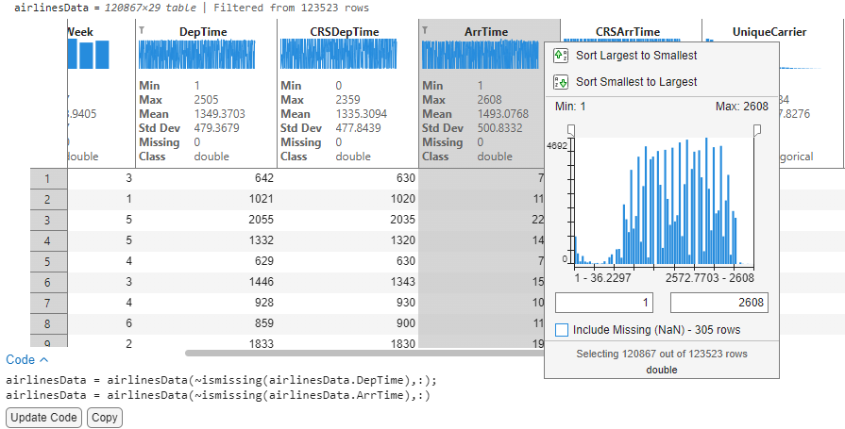Click the Sort Smallest to Largest icon
845x429 pixels.
point(561,82)
